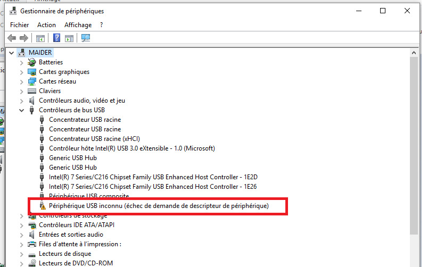Open the ? help menu
The height and width of the screenshot is (267, 436).
(x=102, y=25)
